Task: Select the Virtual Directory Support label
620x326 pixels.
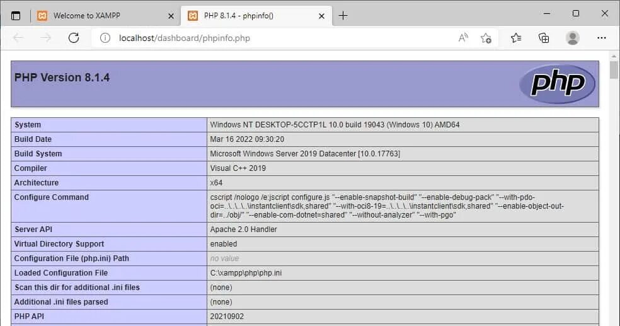Action: click(59, 243)
